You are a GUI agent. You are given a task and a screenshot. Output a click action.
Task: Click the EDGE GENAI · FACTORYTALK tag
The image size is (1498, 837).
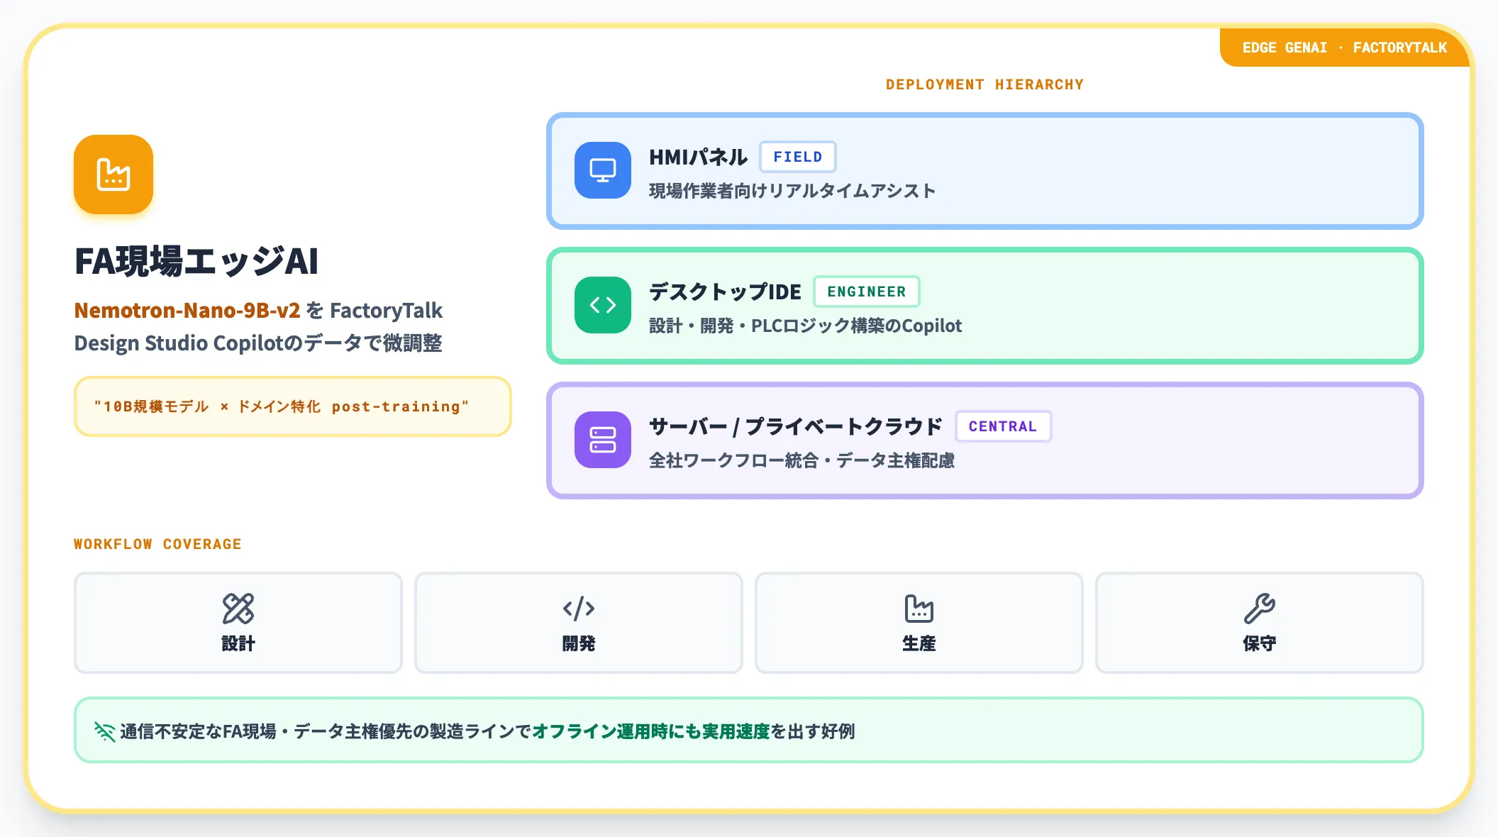[1345, 48]
